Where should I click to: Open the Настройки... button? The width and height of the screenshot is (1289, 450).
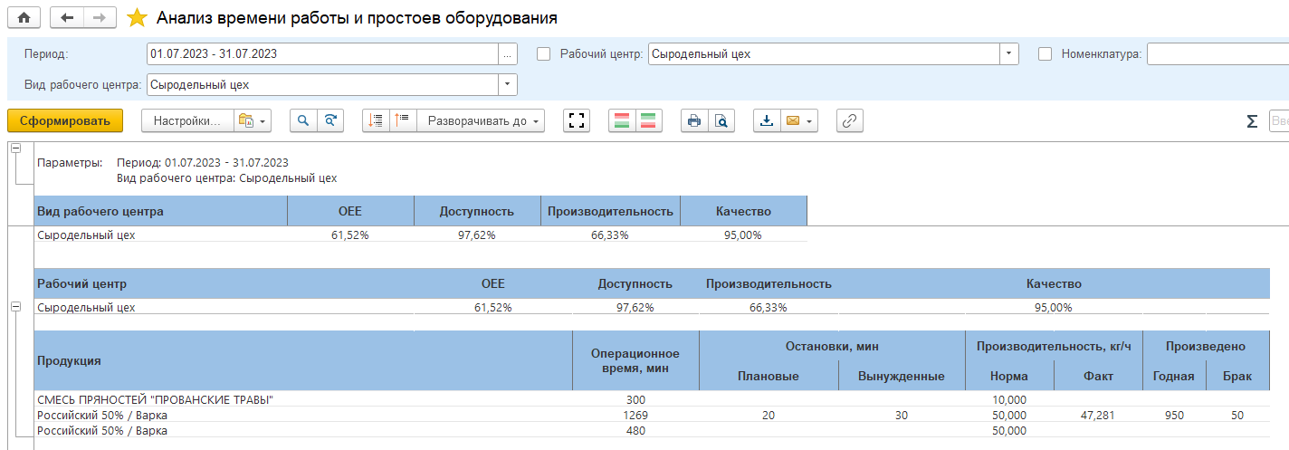186,120
